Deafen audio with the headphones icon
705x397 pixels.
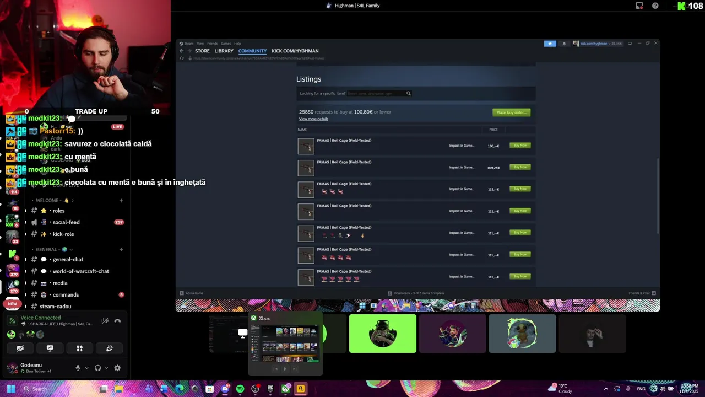(x=97, y=368)
